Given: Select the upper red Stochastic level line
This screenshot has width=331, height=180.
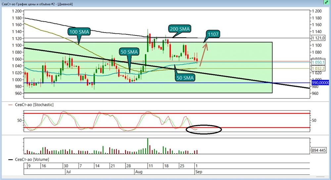Looking at the screenshot, I should point(167,113).
